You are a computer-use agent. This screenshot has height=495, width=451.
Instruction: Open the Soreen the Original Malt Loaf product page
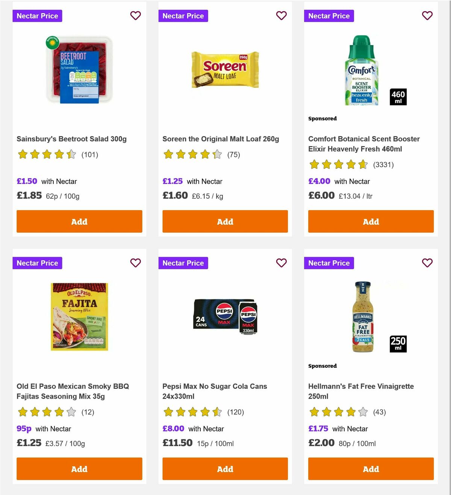click(220, 139)
